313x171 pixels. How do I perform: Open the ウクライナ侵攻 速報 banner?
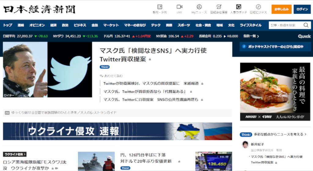point(117,131)
